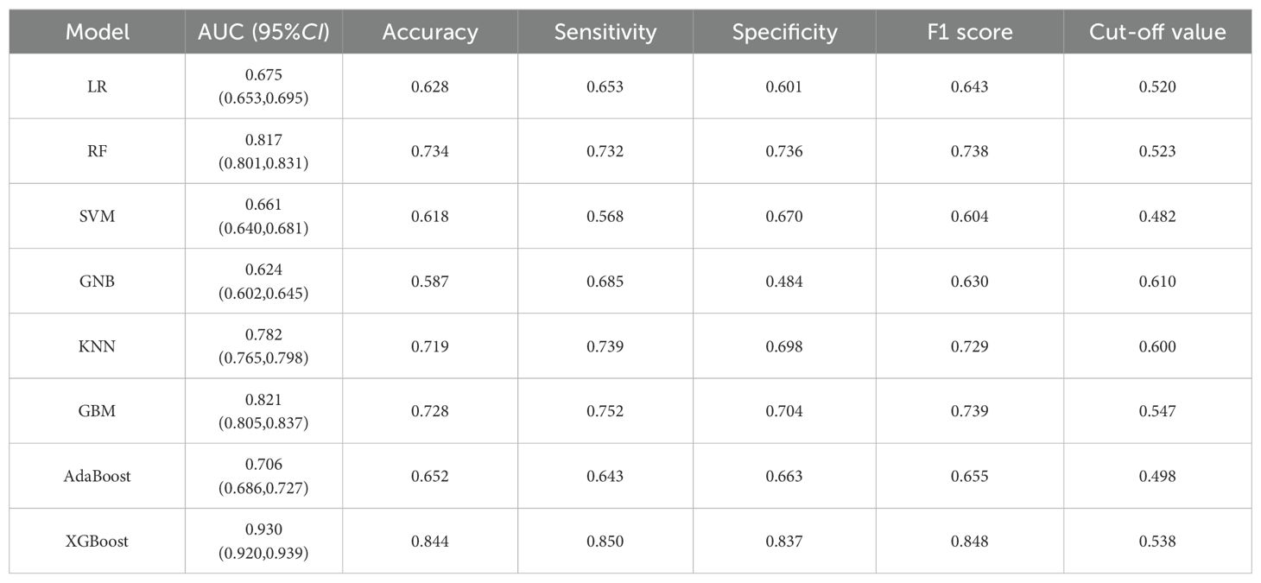Select the LR F1 score 0.643
Image resolution: width=1261 pixels, height=583 pixels.
(969, 86)
